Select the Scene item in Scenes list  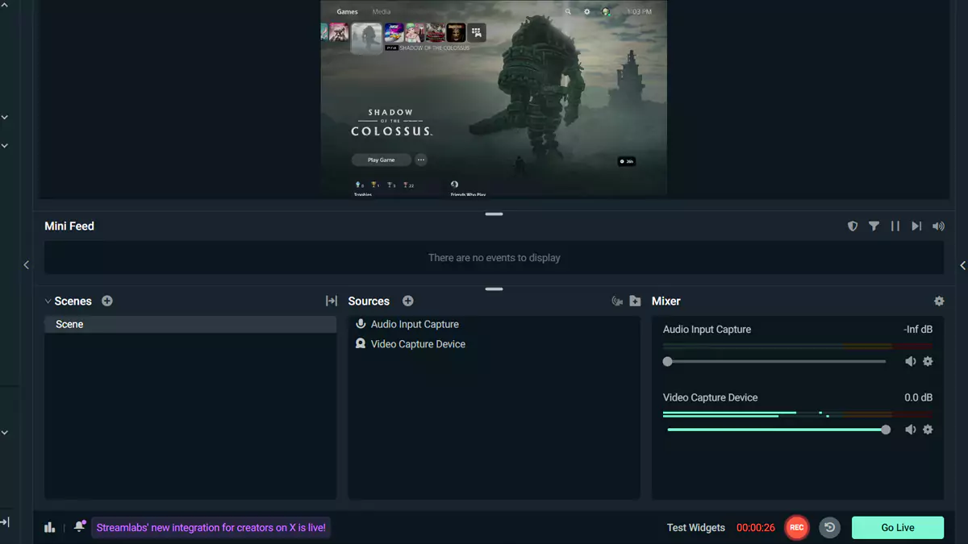[190, 324]
